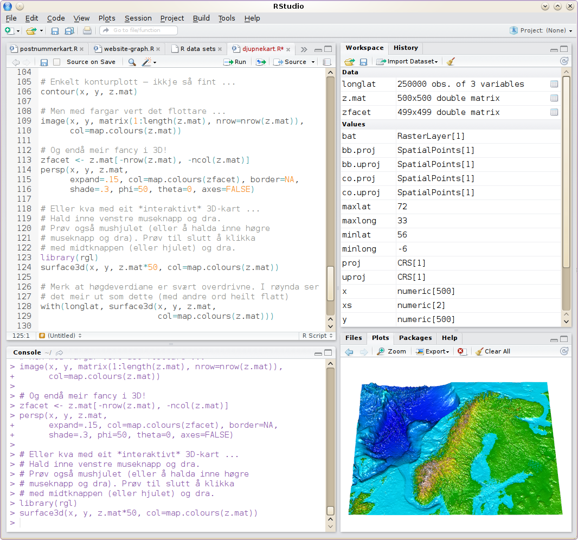Viewport: 578px width, 540px height.
Task: Switch to the Packages tab
Action: [415, 338]
